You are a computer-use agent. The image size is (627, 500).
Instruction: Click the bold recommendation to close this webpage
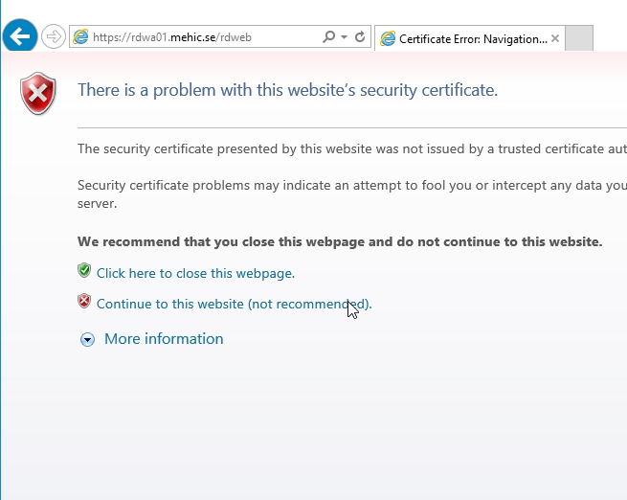pyautogui.click(x=340, y=241)
